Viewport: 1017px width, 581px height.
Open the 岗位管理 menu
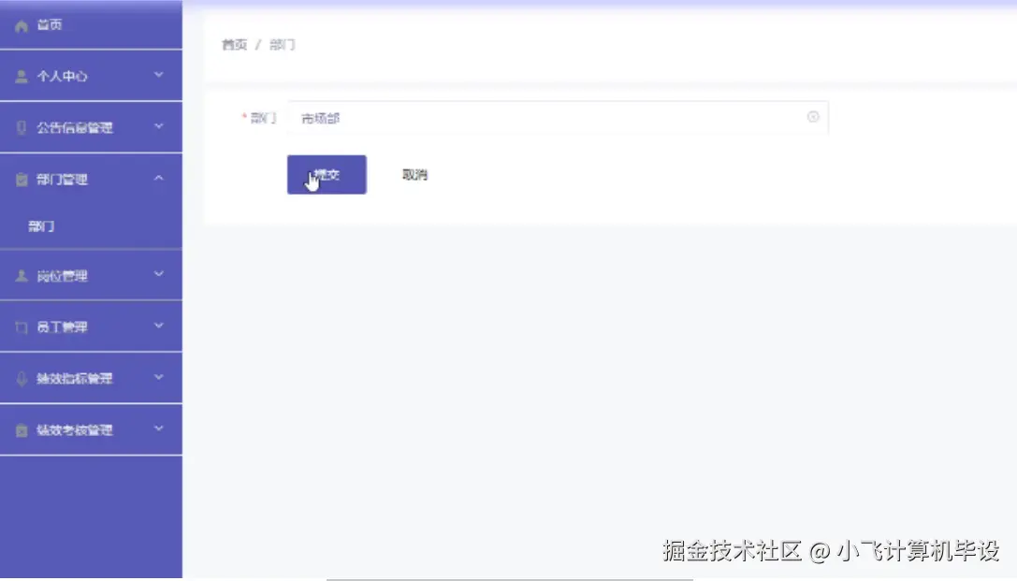91,276
